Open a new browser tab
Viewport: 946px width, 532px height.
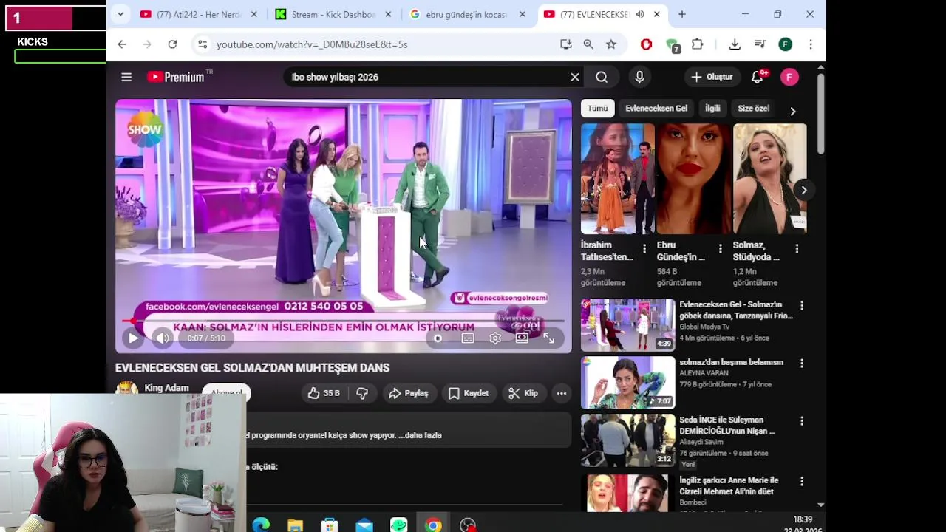pyautogui.click(x=682, y=14)
